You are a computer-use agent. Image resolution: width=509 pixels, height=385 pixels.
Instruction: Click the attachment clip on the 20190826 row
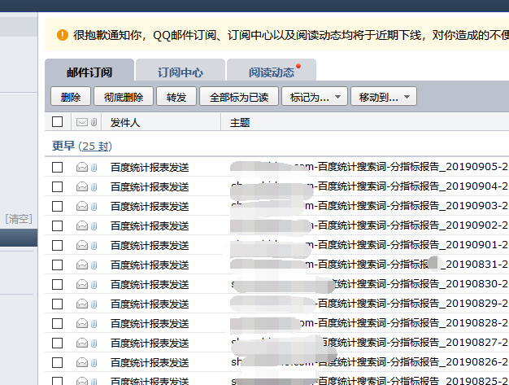pos(94,362)
